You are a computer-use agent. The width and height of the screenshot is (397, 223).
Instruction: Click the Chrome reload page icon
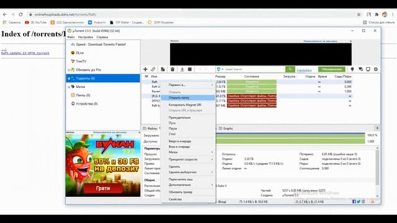tap(20, 15)
